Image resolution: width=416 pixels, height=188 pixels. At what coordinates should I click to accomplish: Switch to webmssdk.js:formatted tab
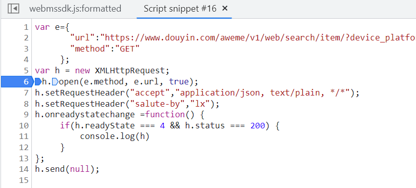tap(75, 9)
